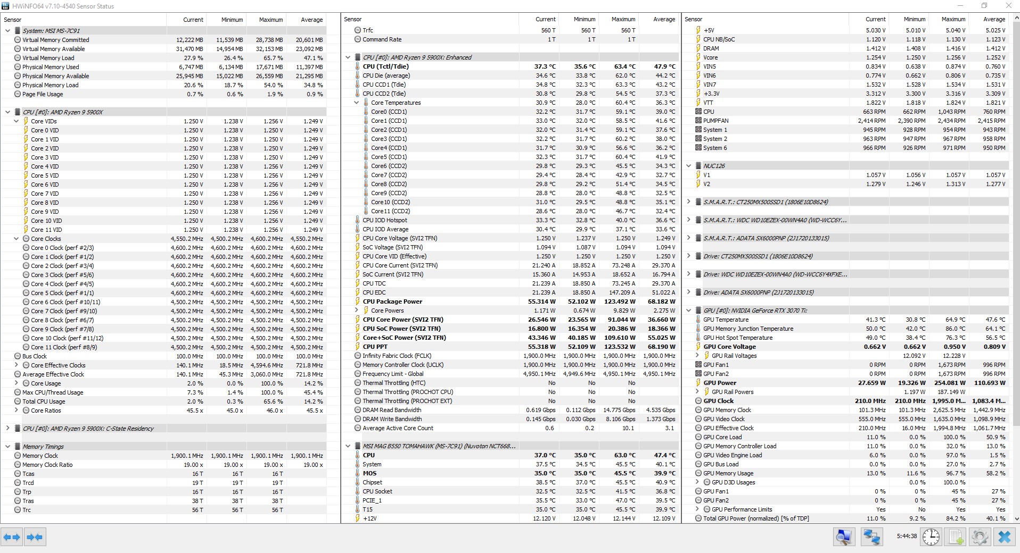The width and height of the screenshot is (1020, 553).
Task: Click the thermometer icon beside CPU (Tctl/Tdie)
Action: pos(357,66)
